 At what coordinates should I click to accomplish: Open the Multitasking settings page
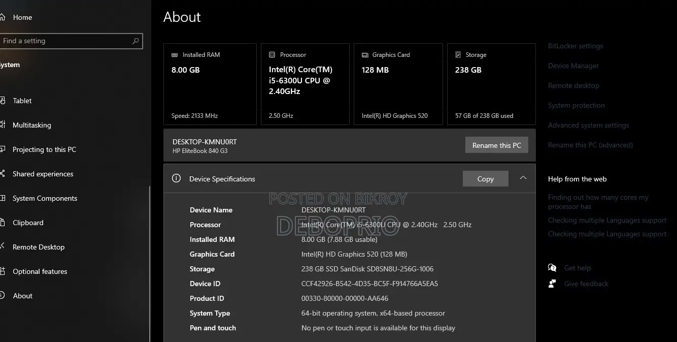pyautogui.click(x=31, y=125)
